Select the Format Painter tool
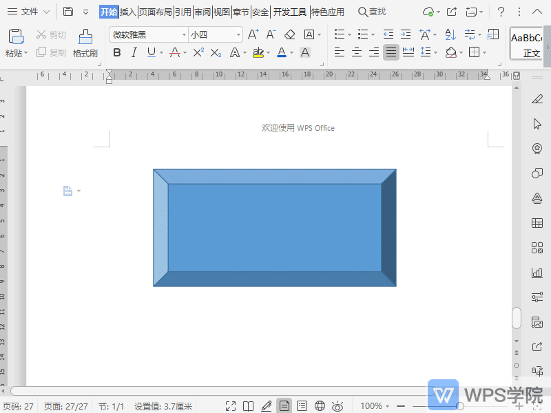This screenshot has height=413, width=551. (x=85, y=41)
